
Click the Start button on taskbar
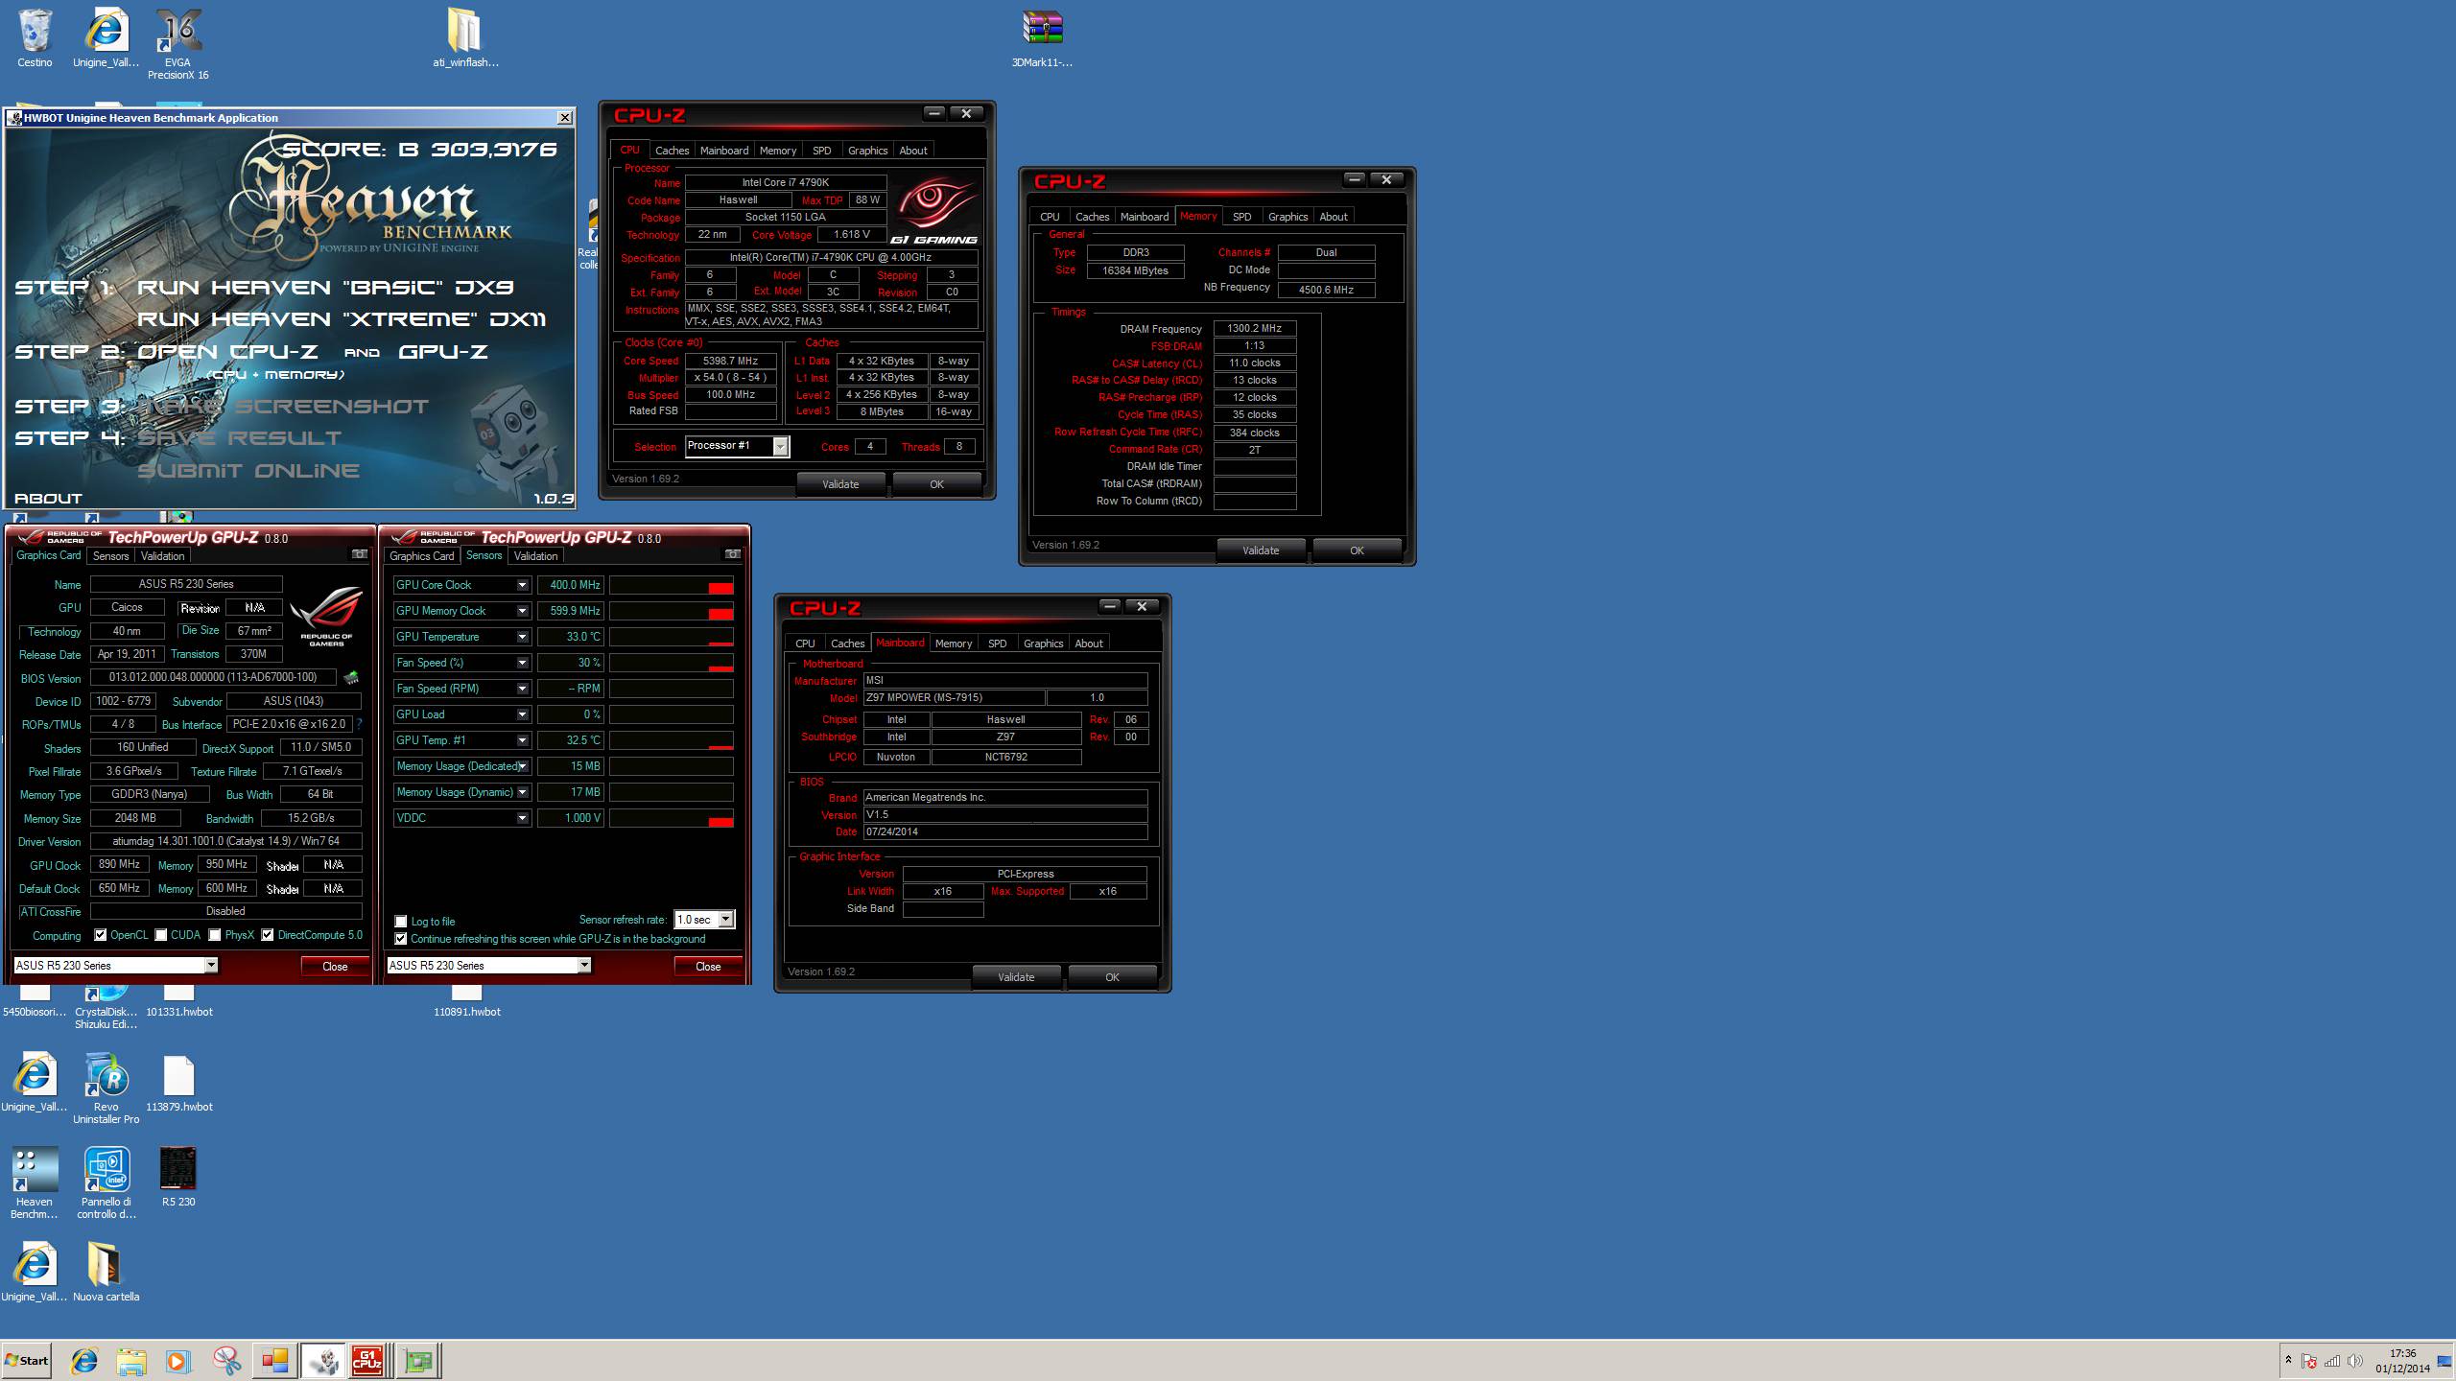point(27,1360)
